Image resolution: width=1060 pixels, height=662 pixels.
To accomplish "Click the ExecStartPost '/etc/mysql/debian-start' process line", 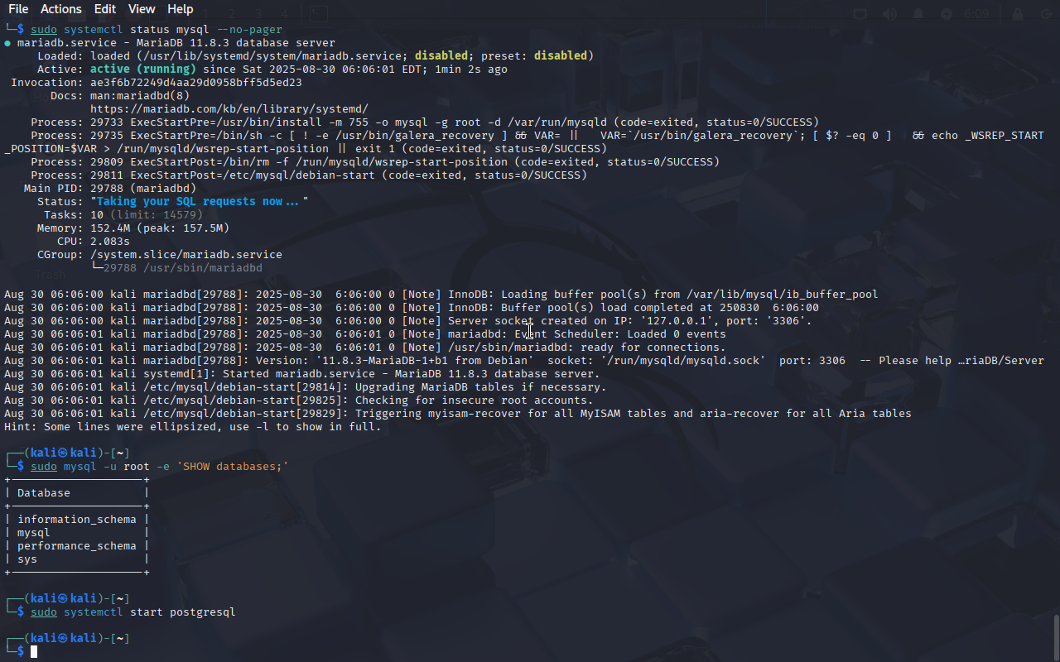I will pyautogui.click(x=309, y=175).
